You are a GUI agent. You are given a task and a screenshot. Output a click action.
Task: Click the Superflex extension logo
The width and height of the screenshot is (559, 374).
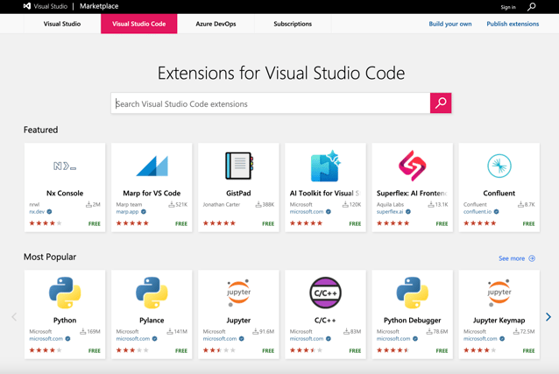(412, 166)
